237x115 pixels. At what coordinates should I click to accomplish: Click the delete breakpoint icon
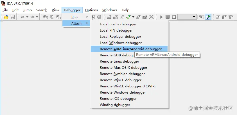(x=231, y=17)
